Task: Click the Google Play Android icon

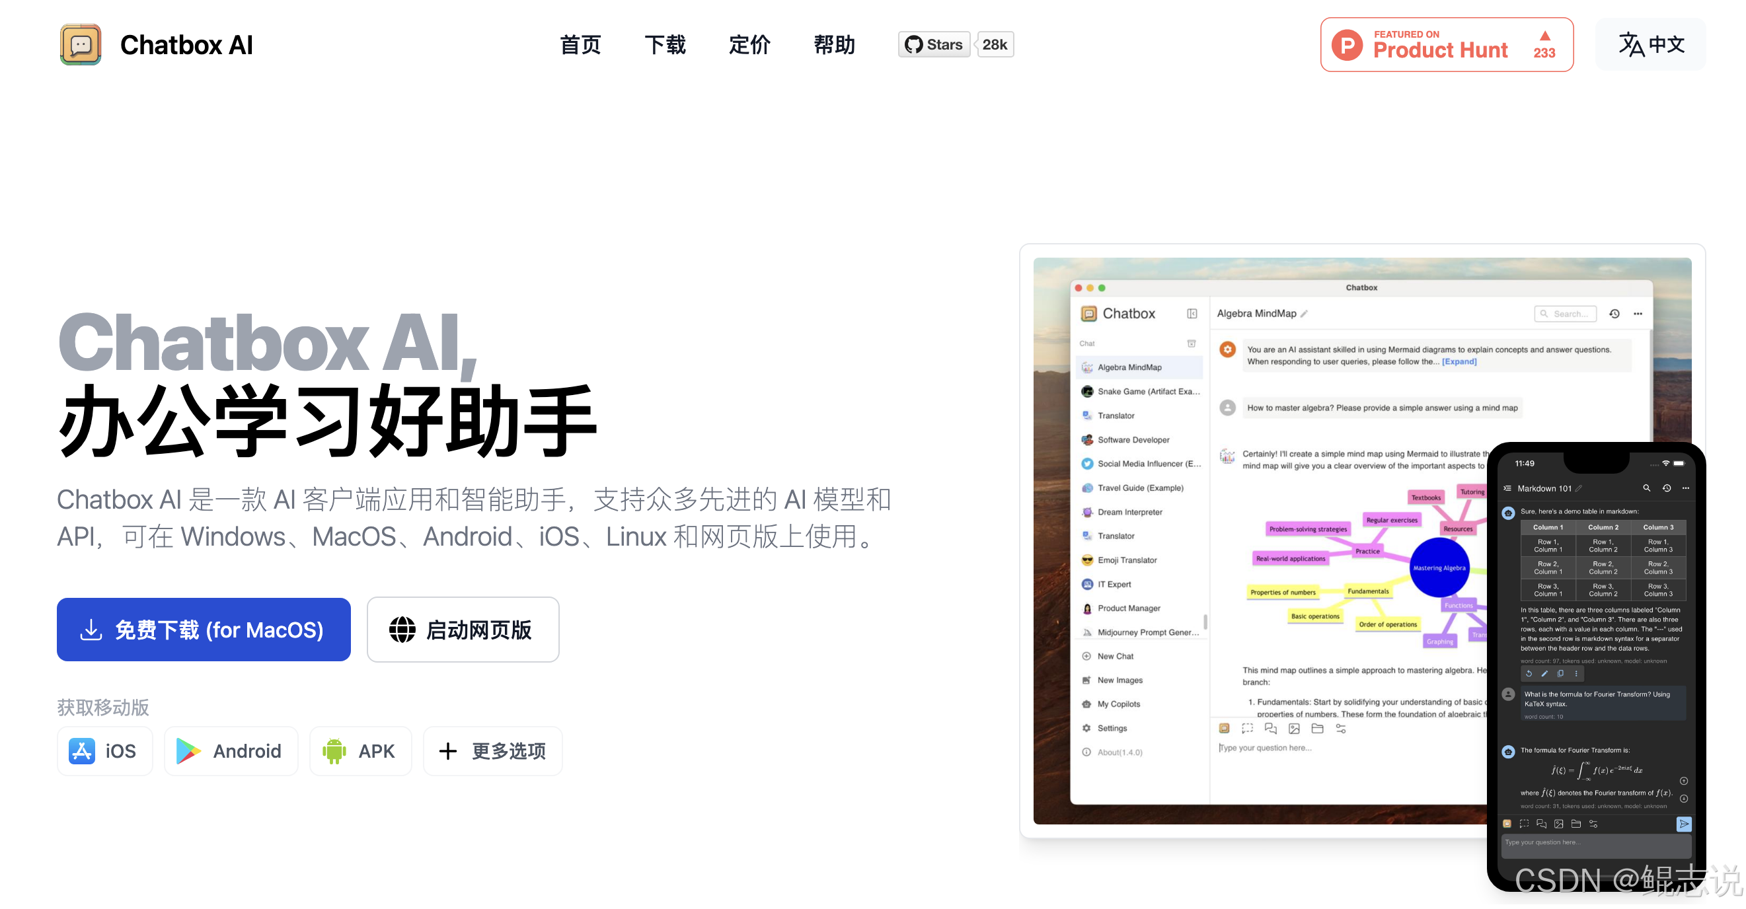Action: click(x=188, y=750)
